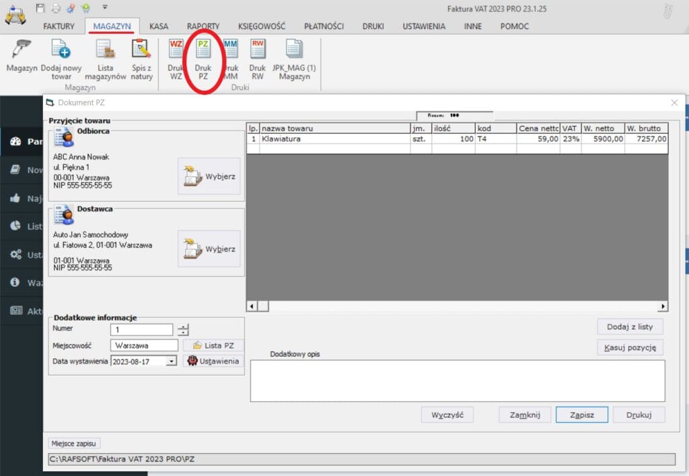Viewport: 689px width, 476px height.
Task: Switch to the KSIĘGOWOŚĆ tab
Action: 262,26
